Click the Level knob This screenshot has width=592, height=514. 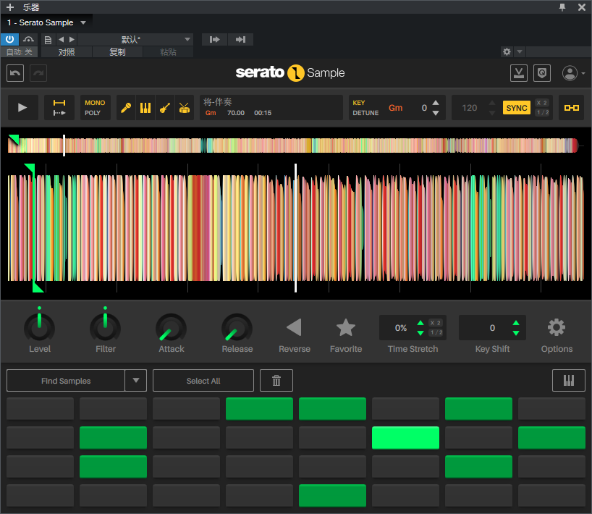(x=39, y=327)
